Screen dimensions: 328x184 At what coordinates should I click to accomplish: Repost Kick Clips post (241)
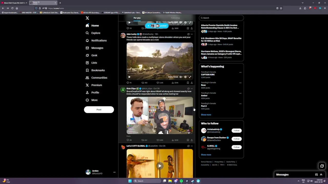click(145, 140)
